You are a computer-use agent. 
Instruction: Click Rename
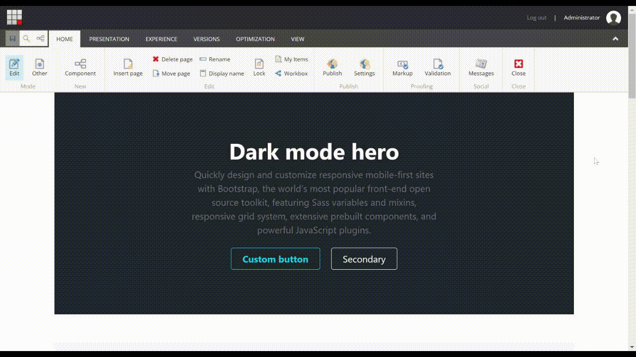(215, 59)
